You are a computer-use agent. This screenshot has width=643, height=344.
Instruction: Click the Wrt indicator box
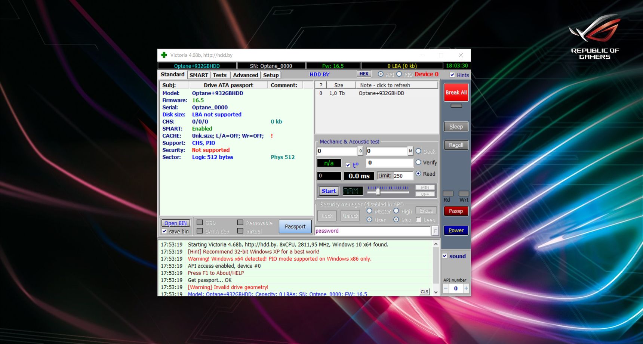coord(464,193)
